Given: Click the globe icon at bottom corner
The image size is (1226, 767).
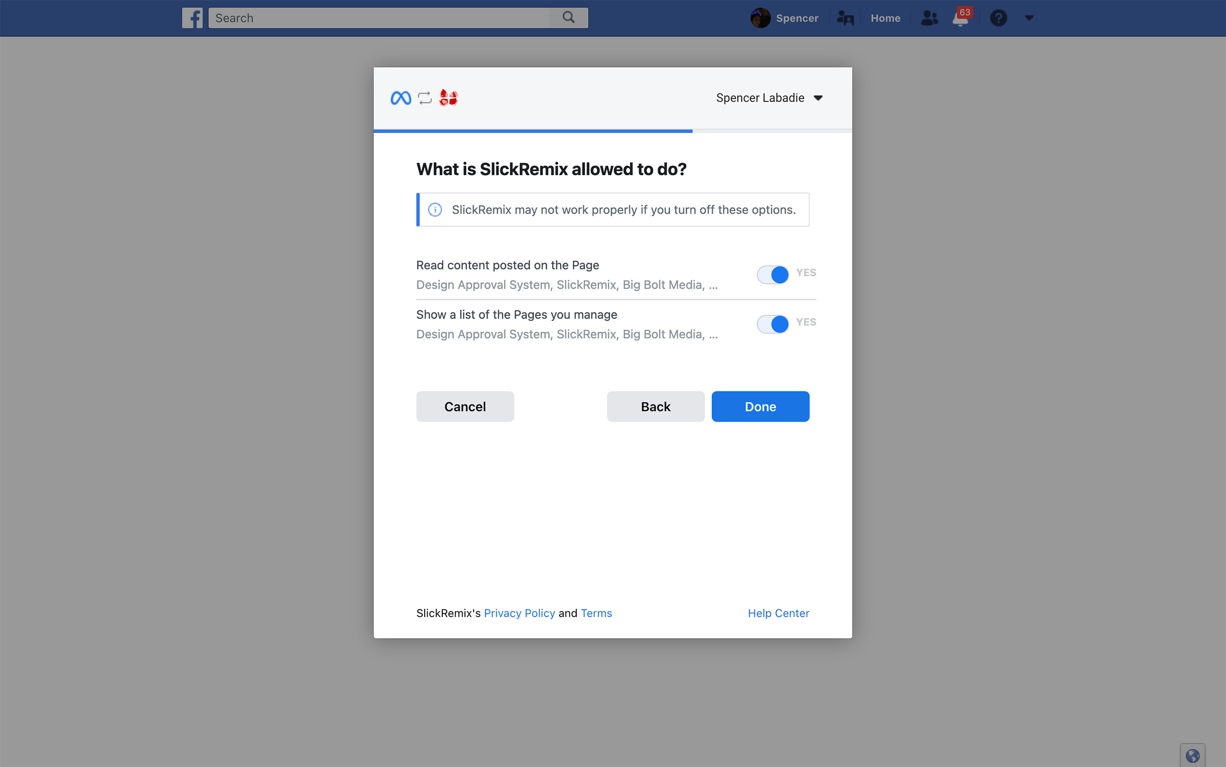Looking at the screenshot, I should (x=1192, y=755).
